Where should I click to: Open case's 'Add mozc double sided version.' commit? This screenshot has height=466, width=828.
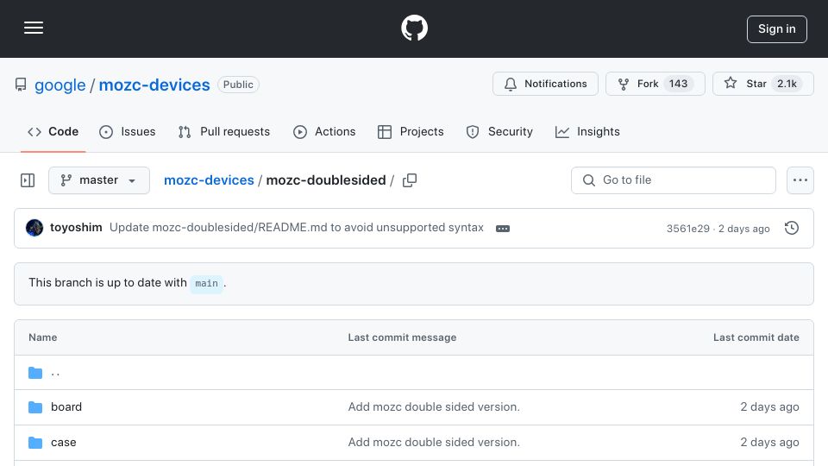pos(434,442)
